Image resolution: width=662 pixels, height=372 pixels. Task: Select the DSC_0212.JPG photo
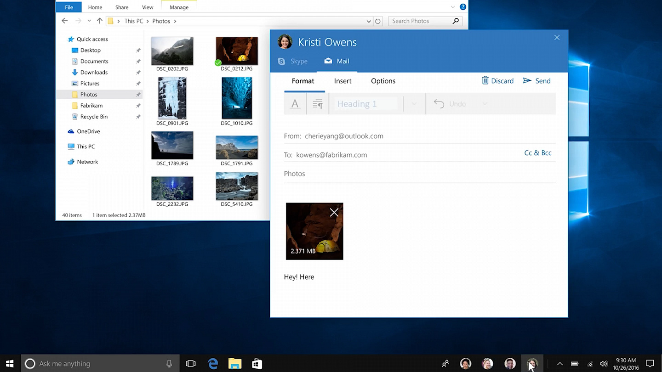click(x=236, y=51)
